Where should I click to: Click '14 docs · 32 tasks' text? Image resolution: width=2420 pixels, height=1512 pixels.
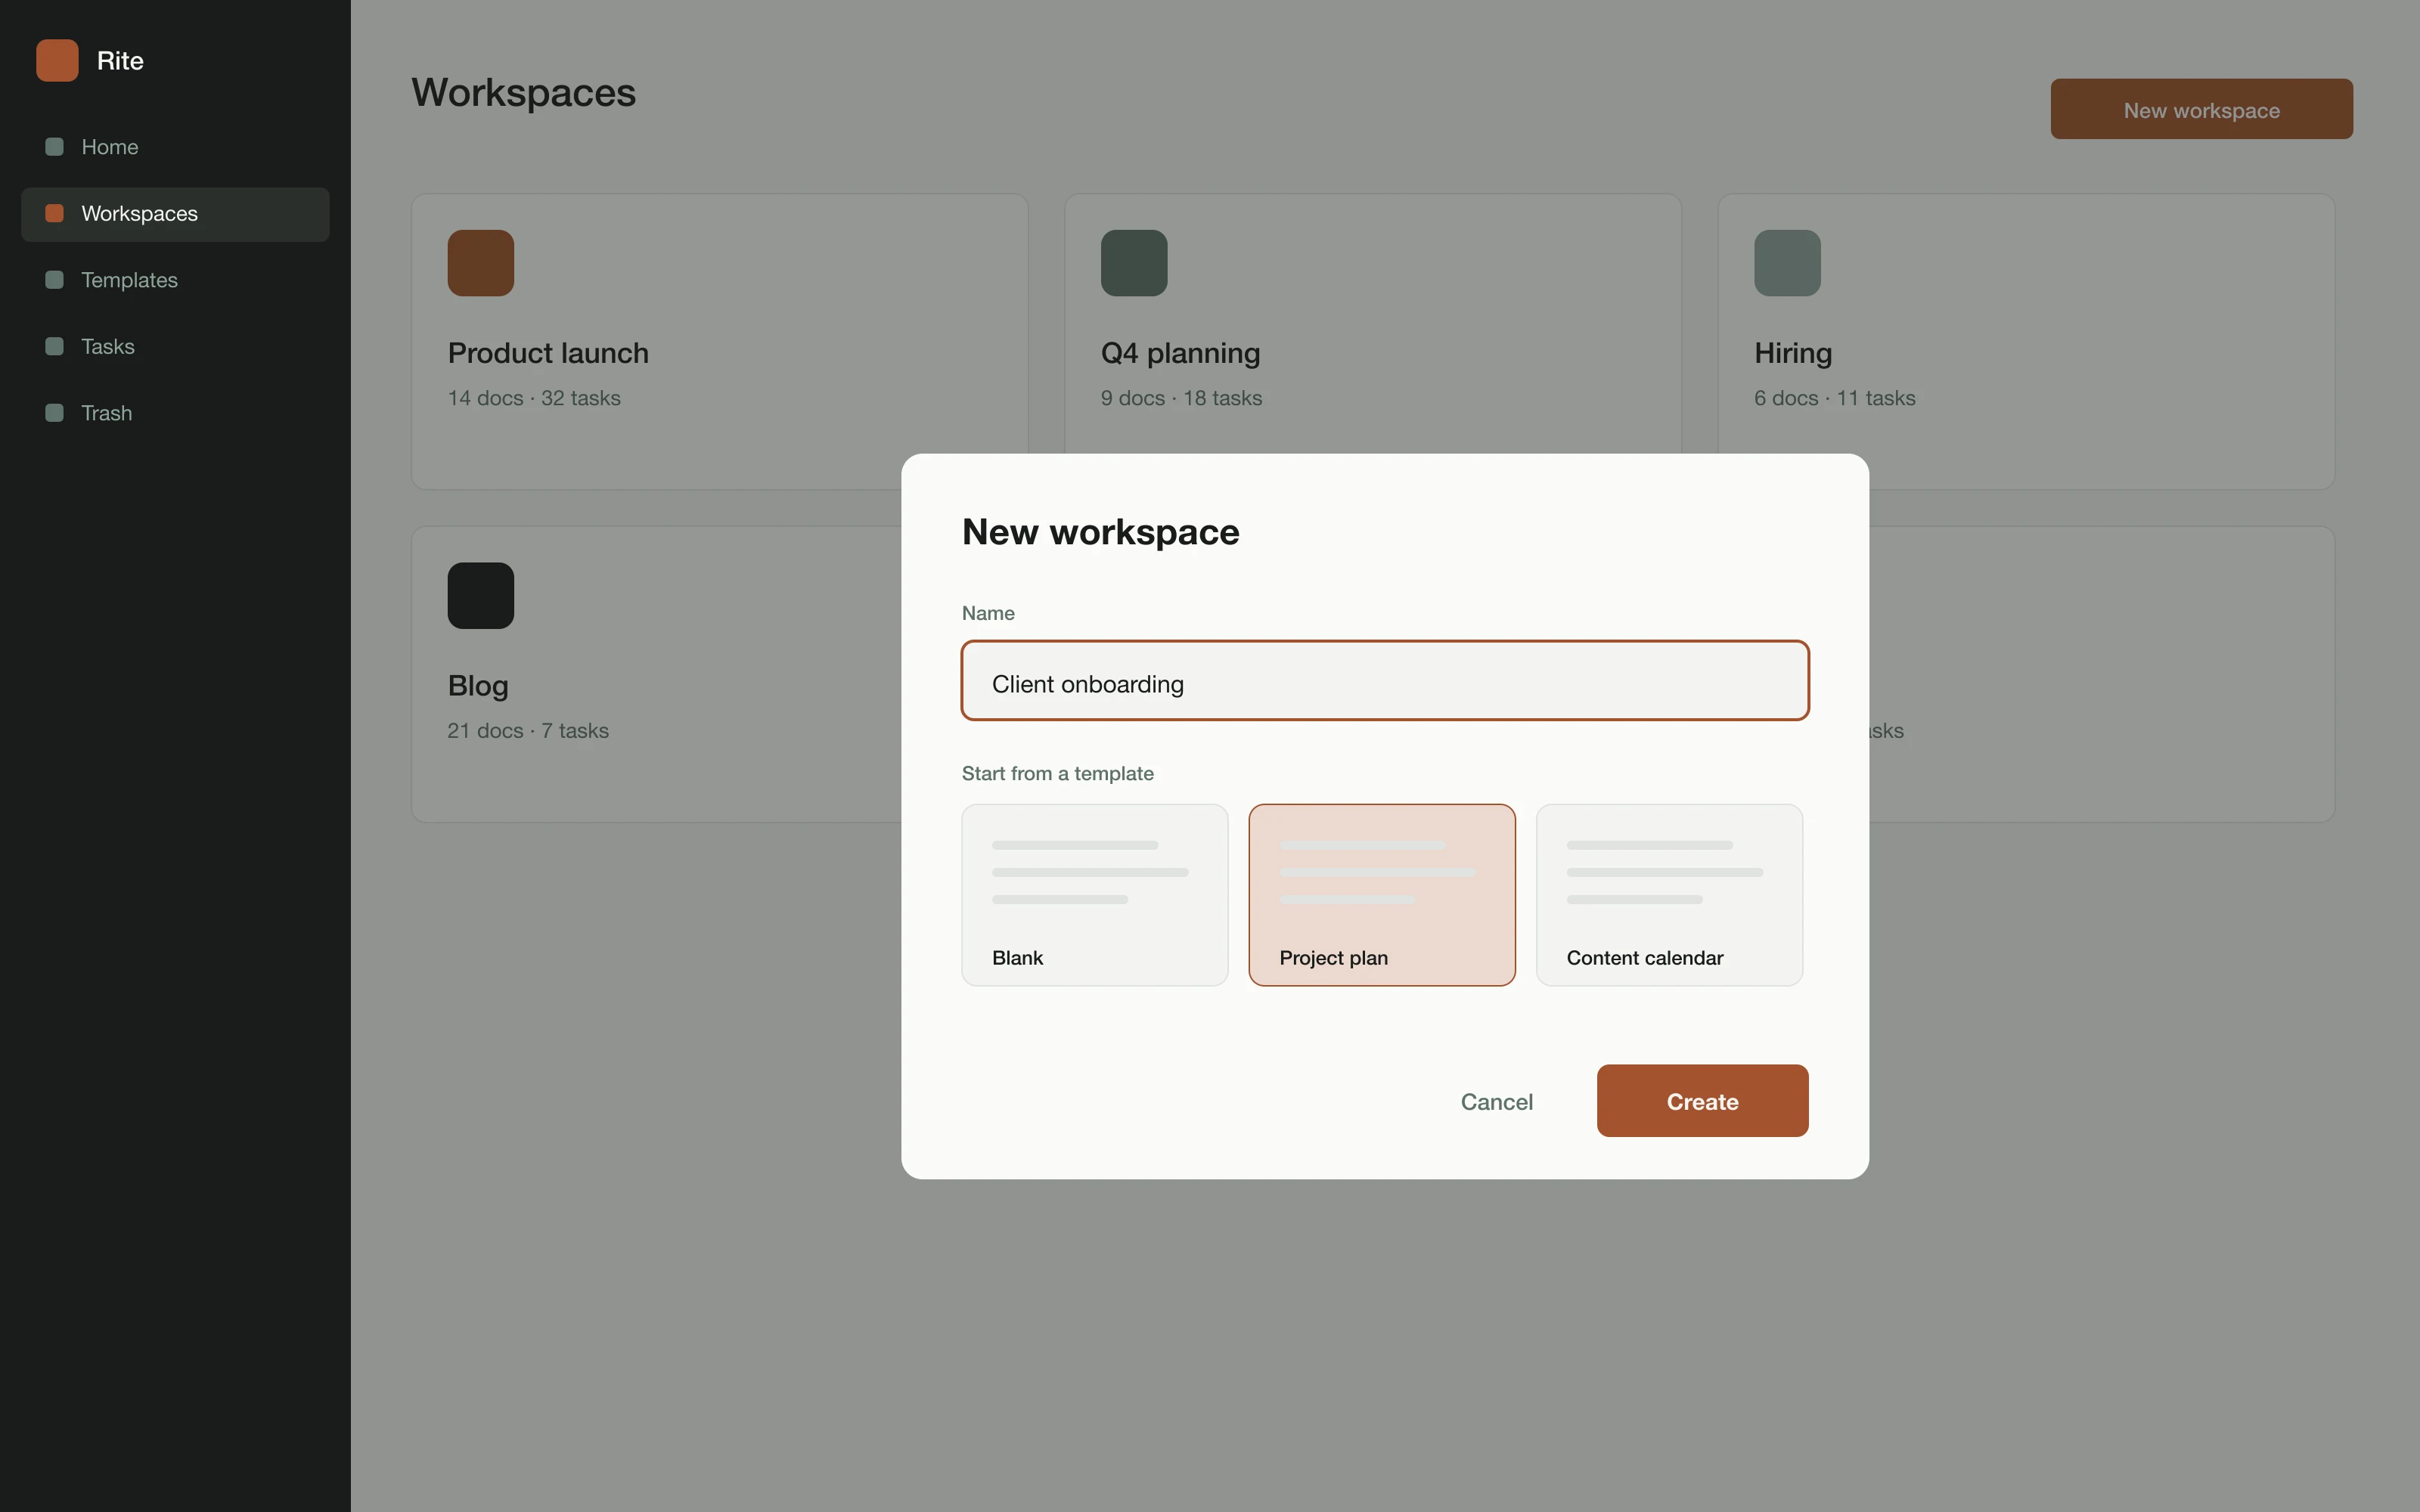point(534,398)
